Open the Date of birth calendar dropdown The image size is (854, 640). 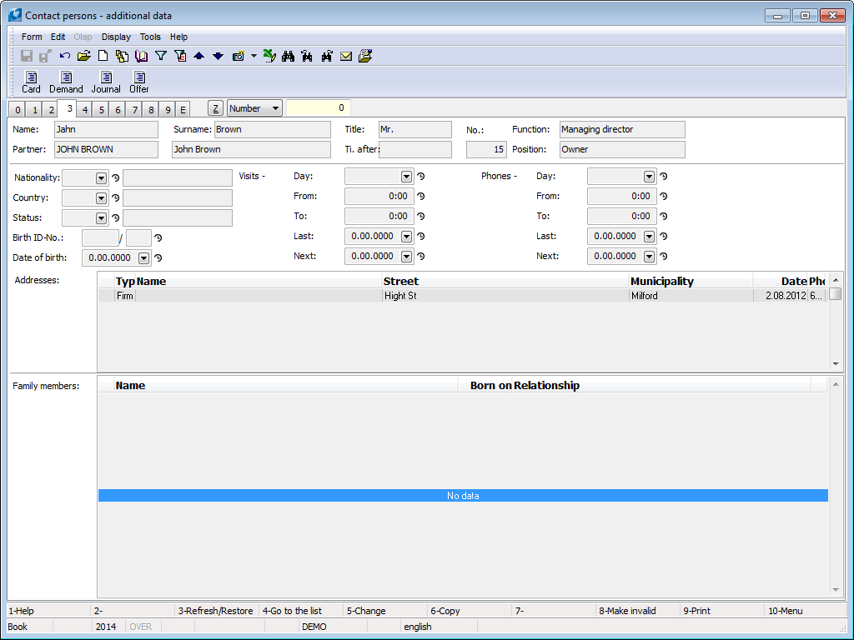coord(143,258)
